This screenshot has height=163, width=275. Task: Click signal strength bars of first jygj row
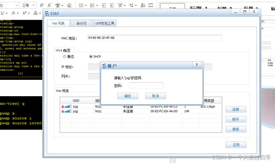pos(68,106)
